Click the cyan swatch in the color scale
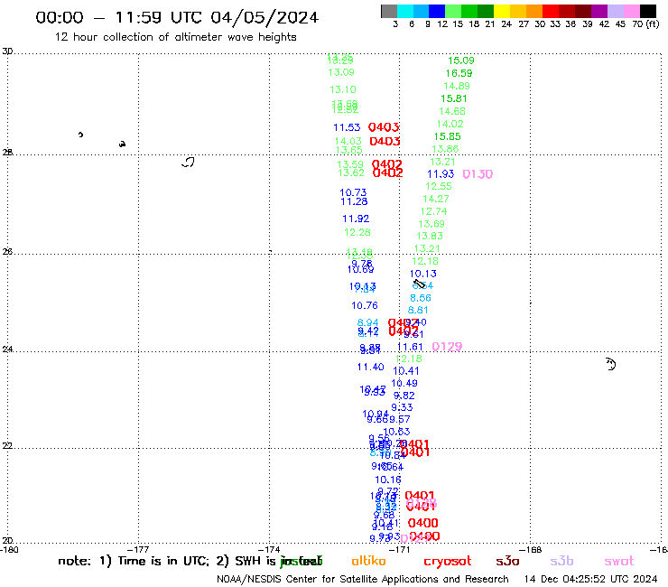668x587 pixels. click(x=405, y=11)
